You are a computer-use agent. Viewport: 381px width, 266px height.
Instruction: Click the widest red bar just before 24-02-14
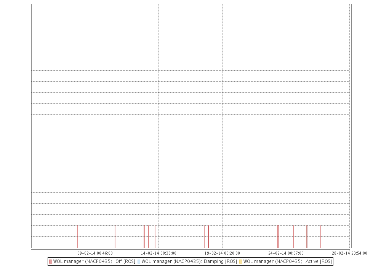[278, 237]
